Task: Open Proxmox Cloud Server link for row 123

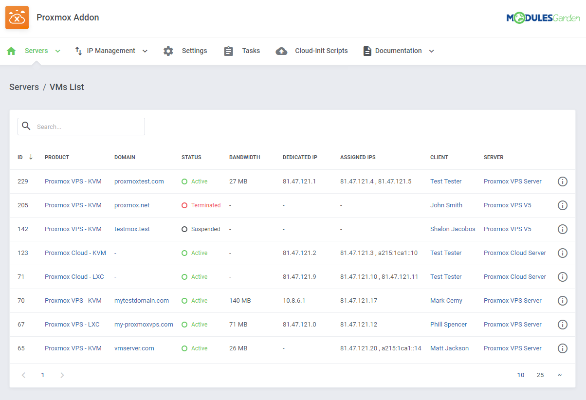Action: point(515,253)
